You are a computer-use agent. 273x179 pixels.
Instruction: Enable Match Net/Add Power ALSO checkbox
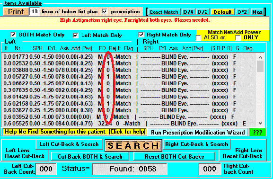[x=198, y=38]
